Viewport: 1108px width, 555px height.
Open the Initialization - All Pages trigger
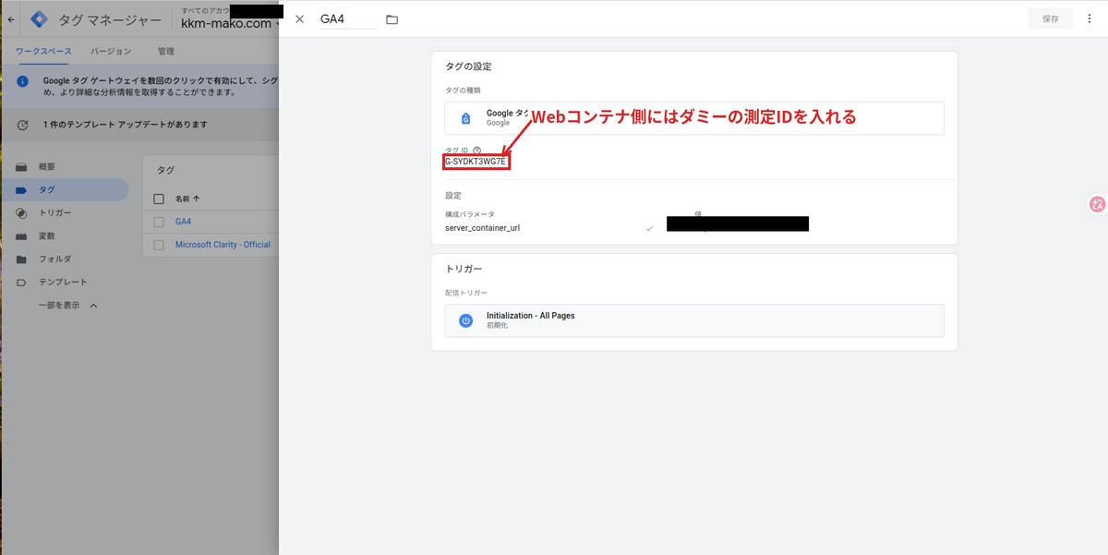click(694, 320)
